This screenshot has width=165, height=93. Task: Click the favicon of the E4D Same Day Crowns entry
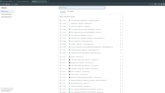pos(69,38)
